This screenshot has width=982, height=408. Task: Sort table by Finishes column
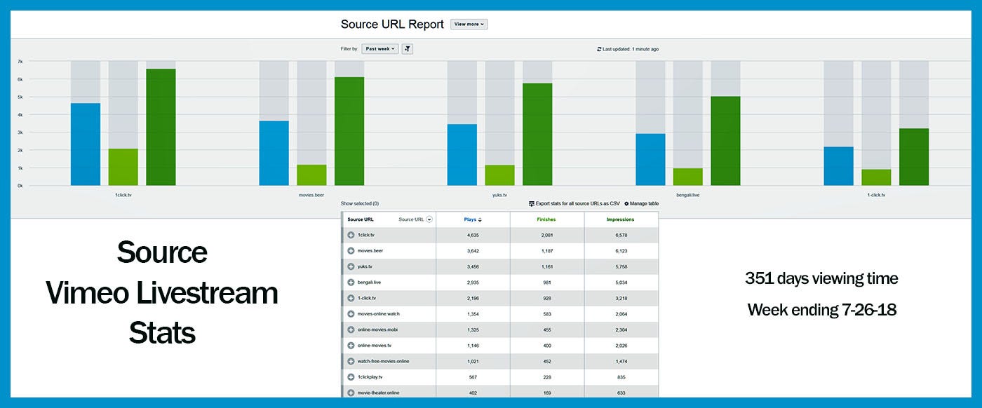547,219
